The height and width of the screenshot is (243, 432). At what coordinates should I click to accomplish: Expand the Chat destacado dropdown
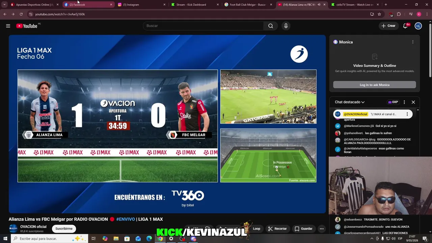[350, 102]
